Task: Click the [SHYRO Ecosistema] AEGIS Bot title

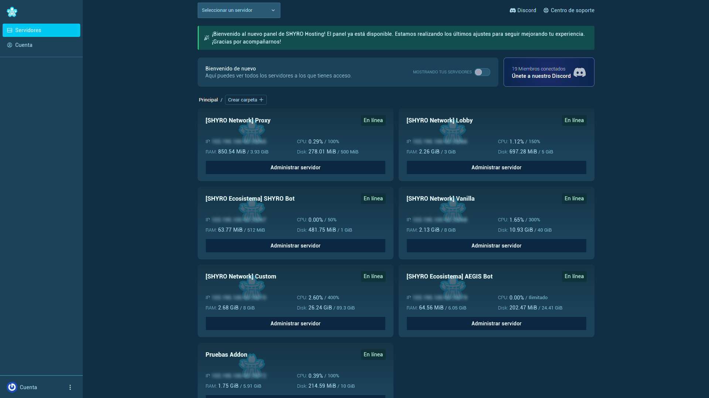Action: pyautogui.click(x=449, y=277)
